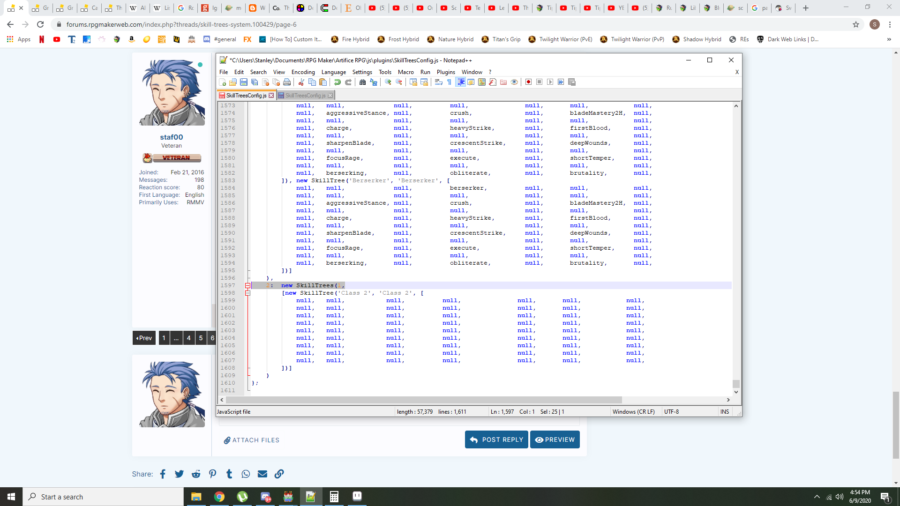
Task: Open the Encoding menu
Action: click(x=303, y=72)
